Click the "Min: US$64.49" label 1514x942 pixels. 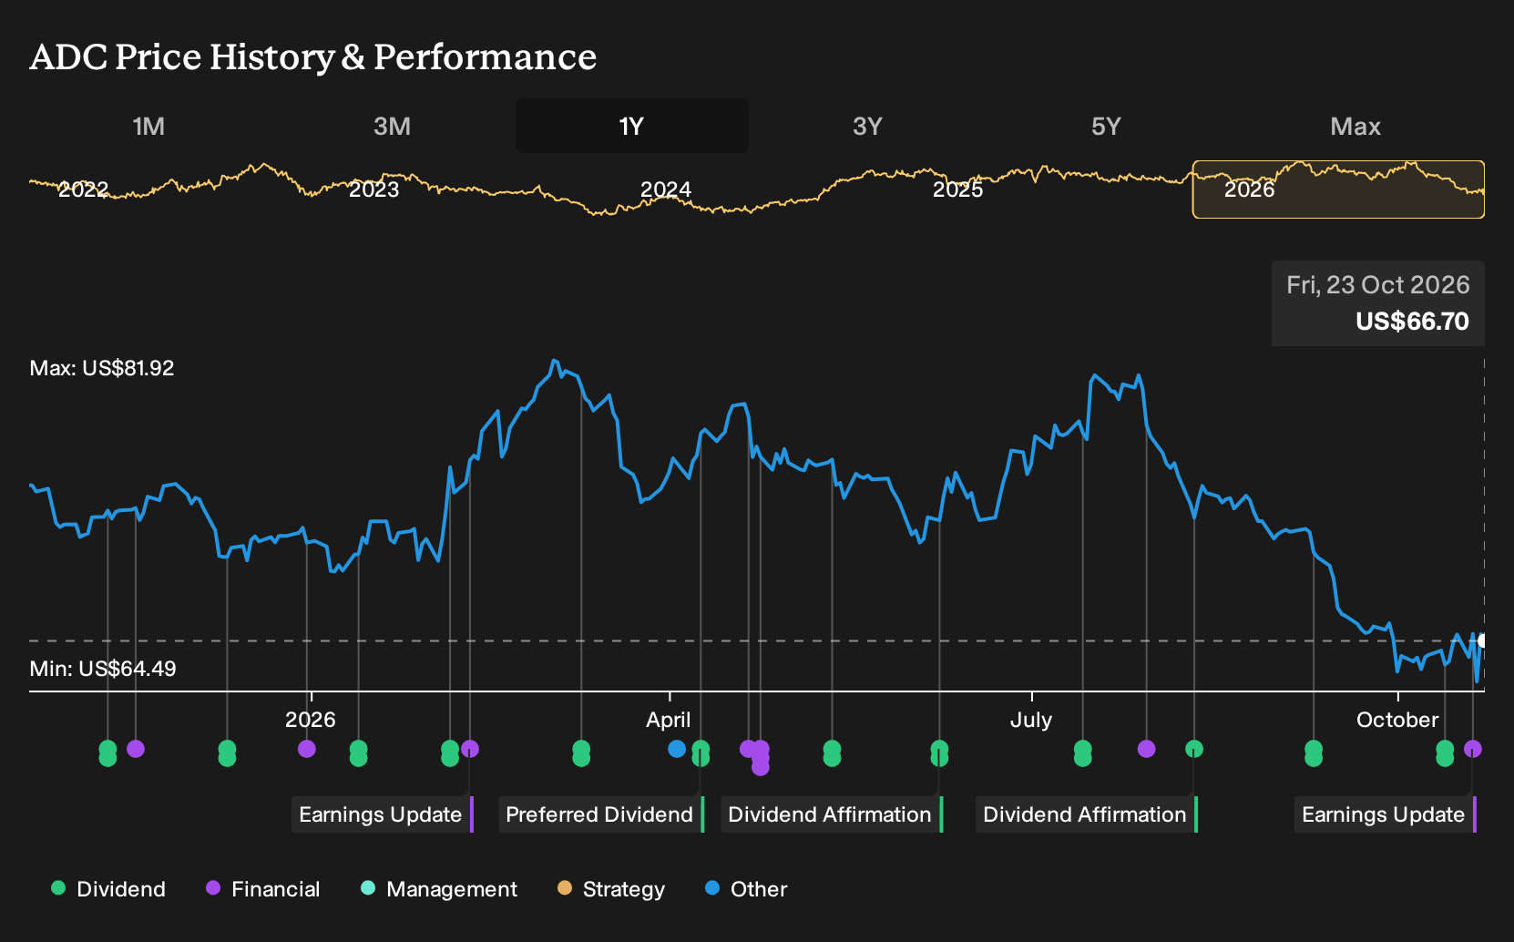pyautogui.click(x=103, y=669)
